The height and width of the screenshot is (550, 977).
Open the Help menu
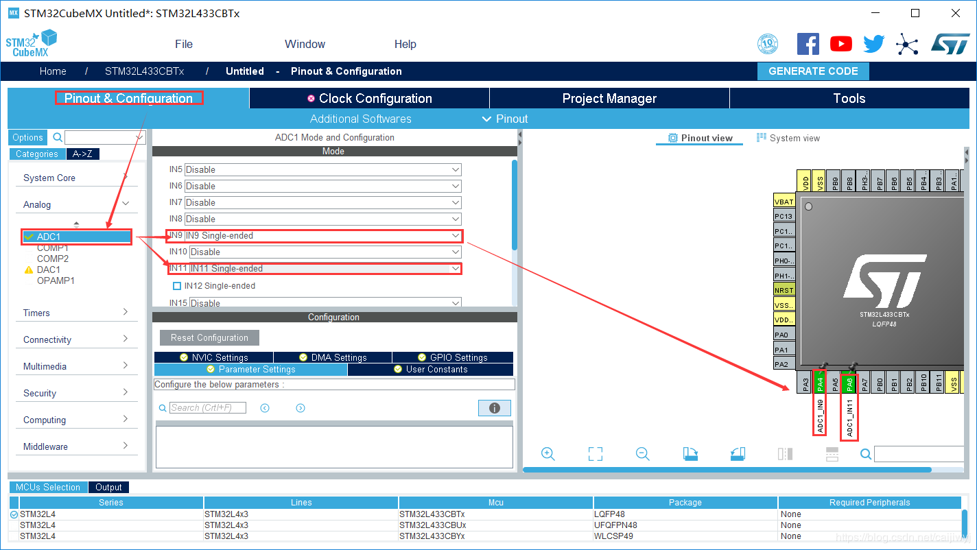tap(405, 44)
